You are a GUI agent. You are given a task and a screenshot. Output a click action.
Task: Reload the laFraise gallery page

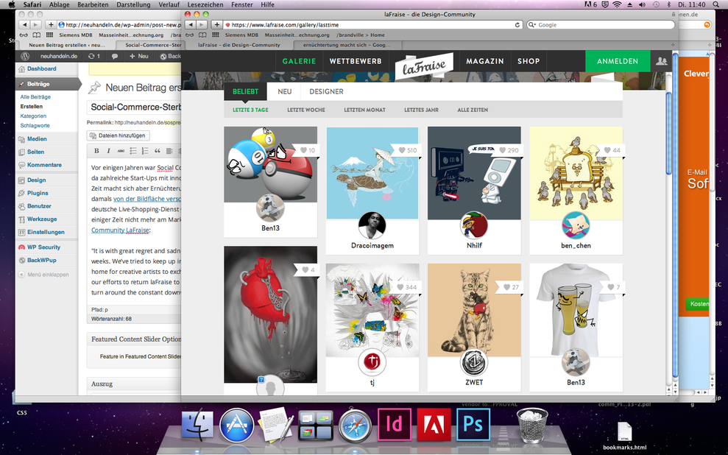click(x=517, y=24)
